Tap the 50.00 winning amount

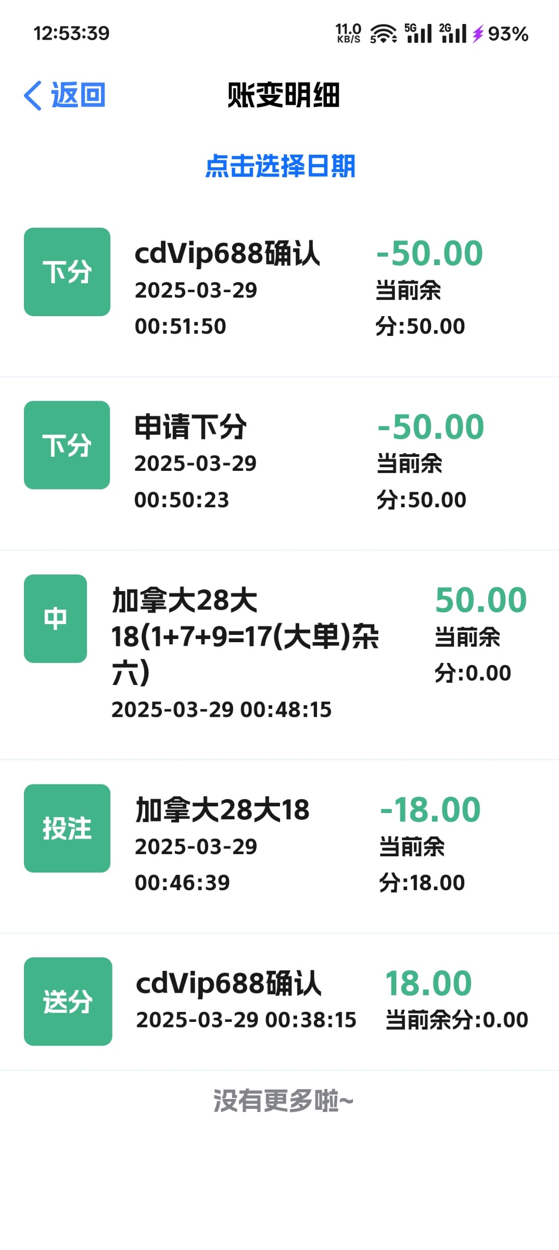pyautogui.click(x=481, y=600)
